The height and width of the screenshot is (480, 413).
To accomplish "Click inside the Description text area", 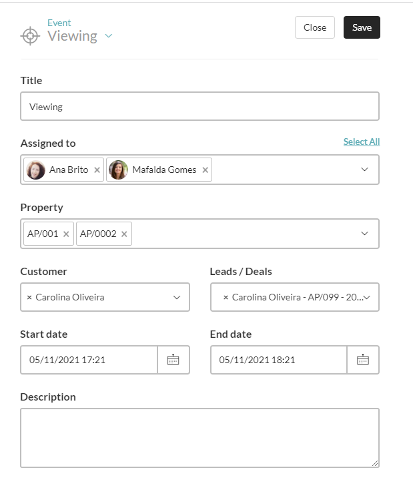I will pyautogui.click(x=199, y=437).
